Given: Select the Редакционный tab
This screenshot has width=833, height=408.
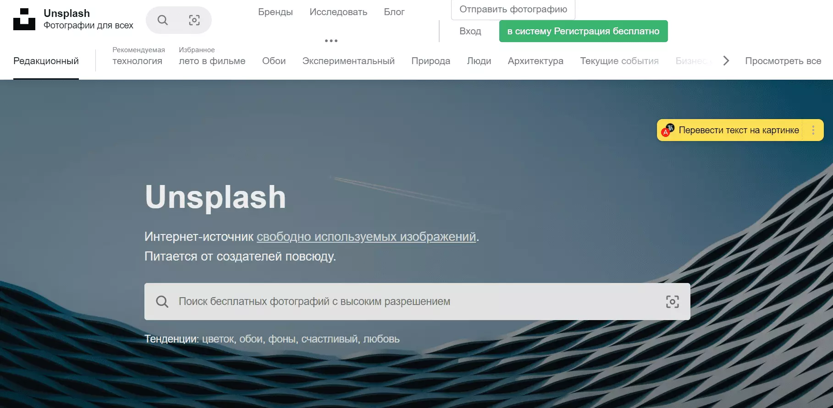Looking at the screenshot, I should pyautogui.click(x=46, y=61).
